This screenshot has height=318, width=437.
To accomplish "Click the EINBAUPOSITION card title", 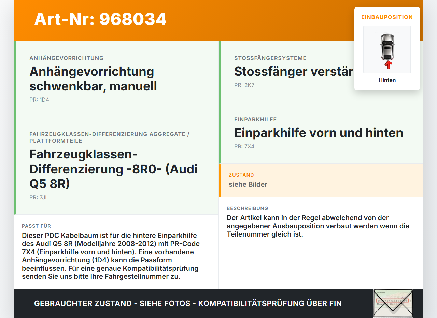I will (x=387, y=17).
